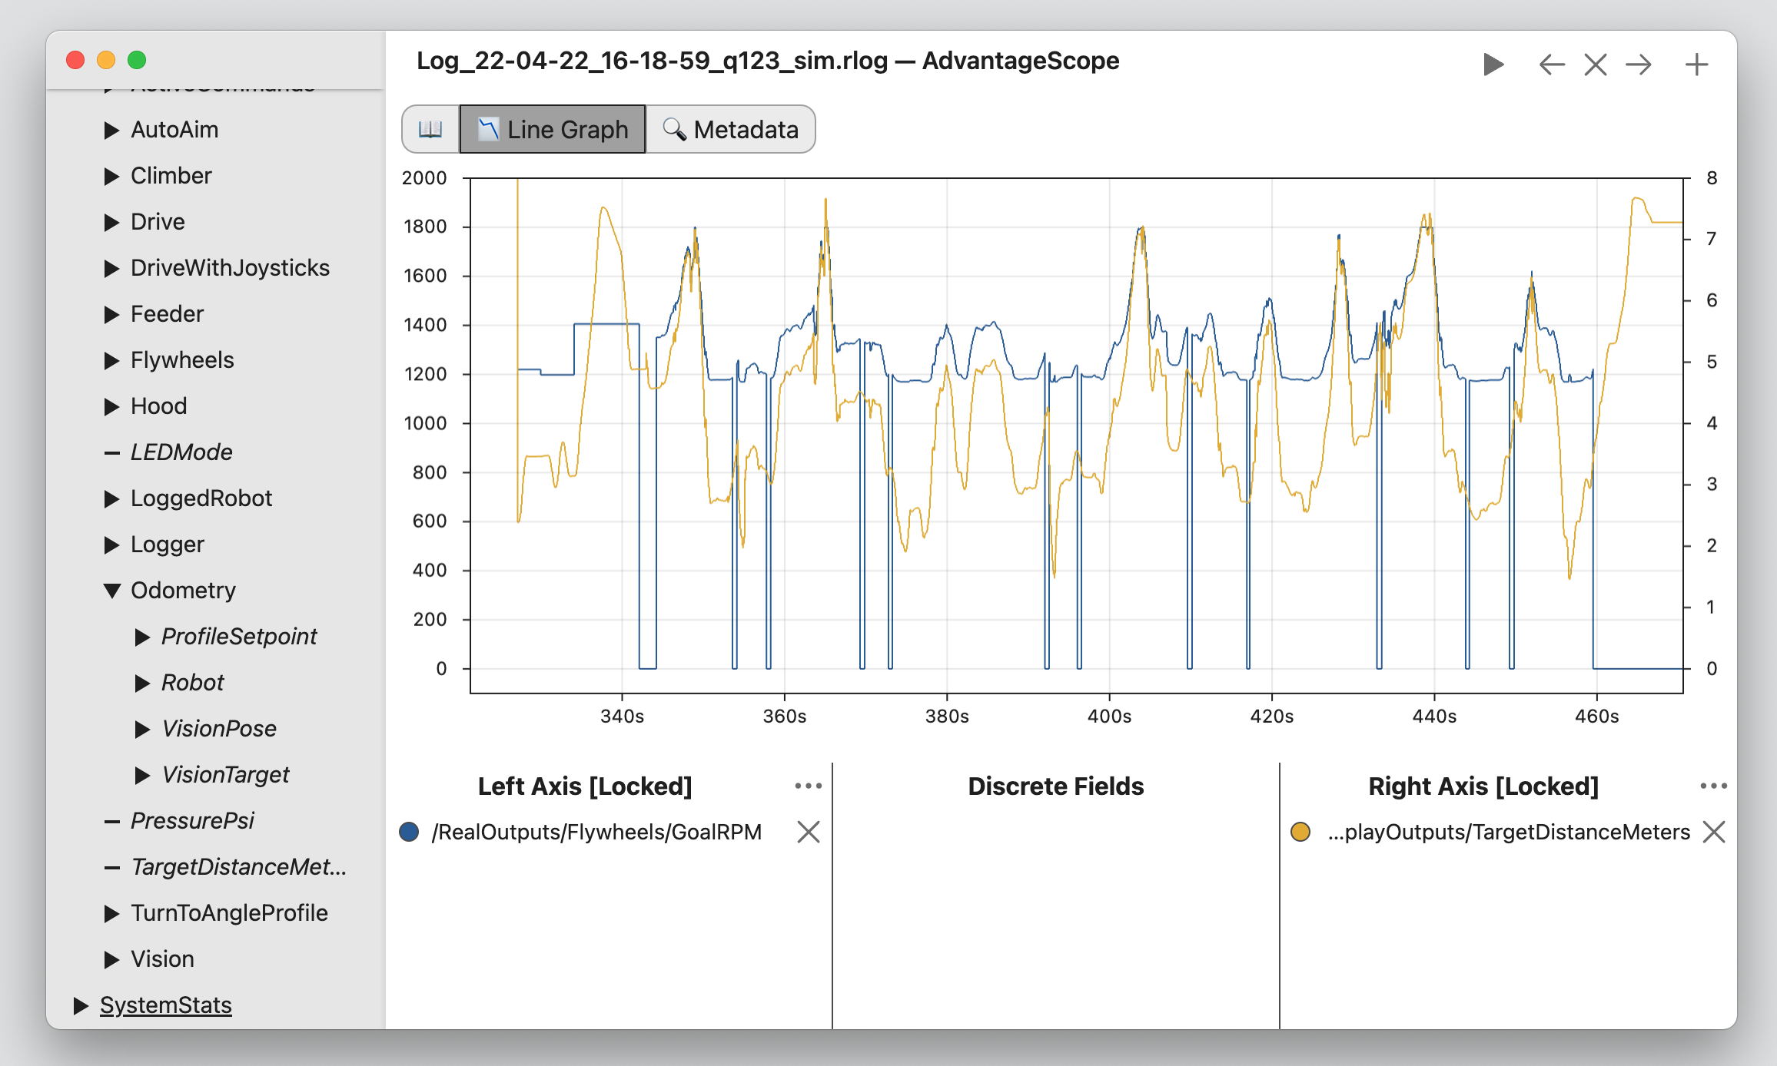Viewport: 1777px width, 1066px height.
Task: Move tab right with the right arrow
Action: [x=1639, y=65]
